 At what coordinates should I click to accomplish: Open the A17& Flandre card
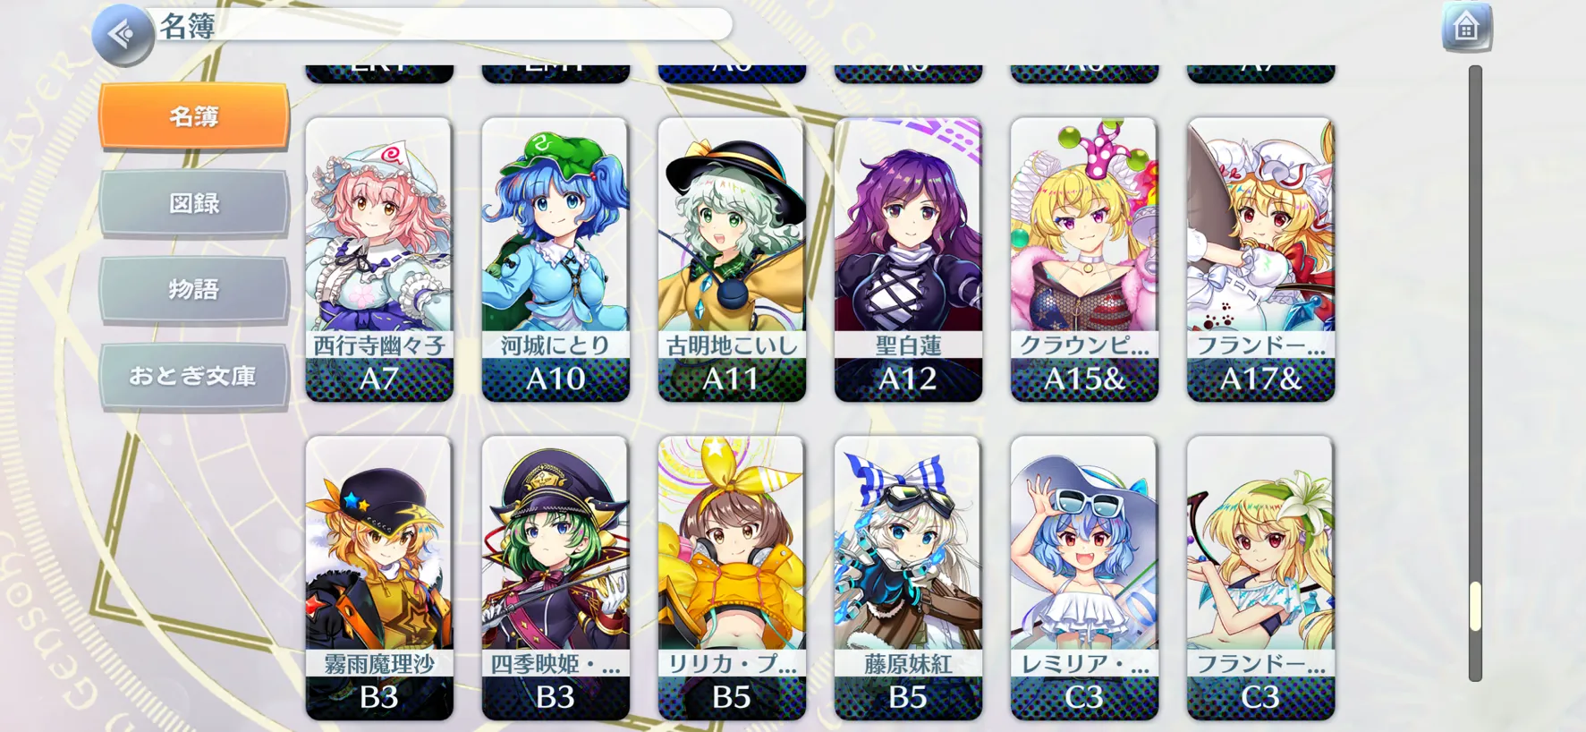(1260, 260)
